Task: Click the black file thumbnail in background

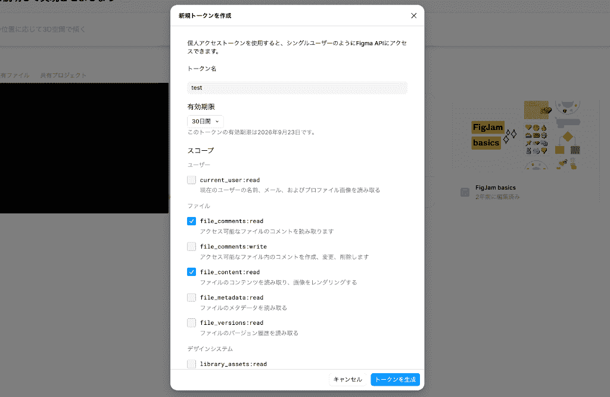Action: click(84, 148)
